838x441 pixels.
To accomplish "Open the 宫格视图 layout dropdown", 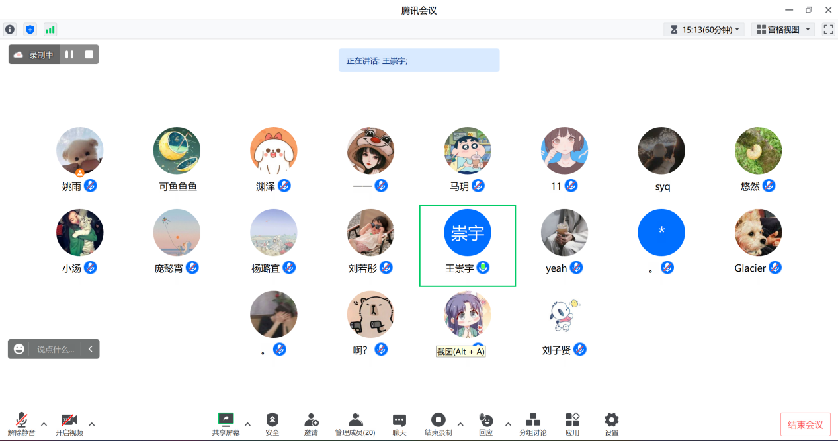I will [x=782, y=30].
